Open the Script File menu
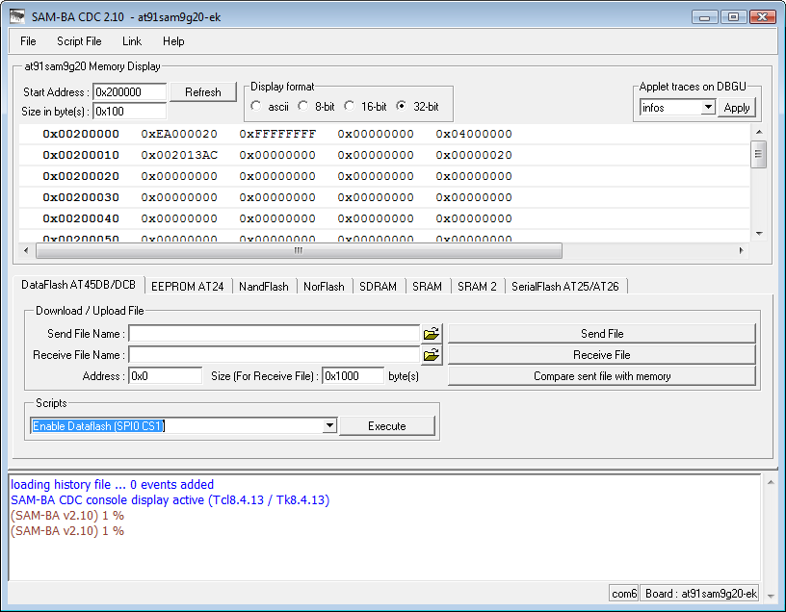The width and height of the screenshot is (786, 612). 79,41
